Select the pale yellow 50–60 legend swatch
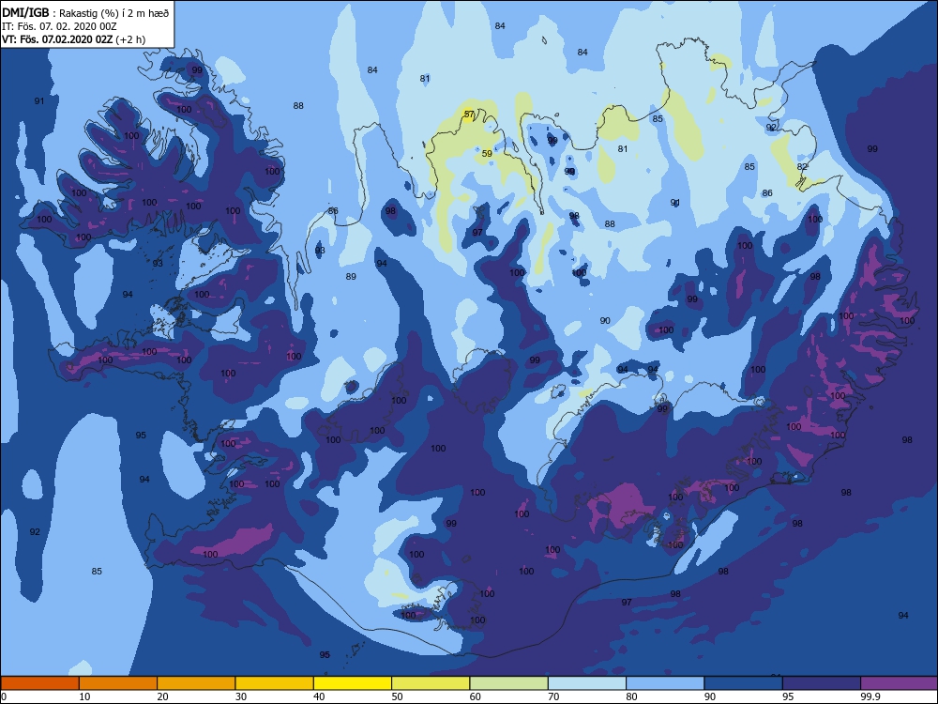Image resolution: width=938 pixels, height=704 pixels. [431, 683]
